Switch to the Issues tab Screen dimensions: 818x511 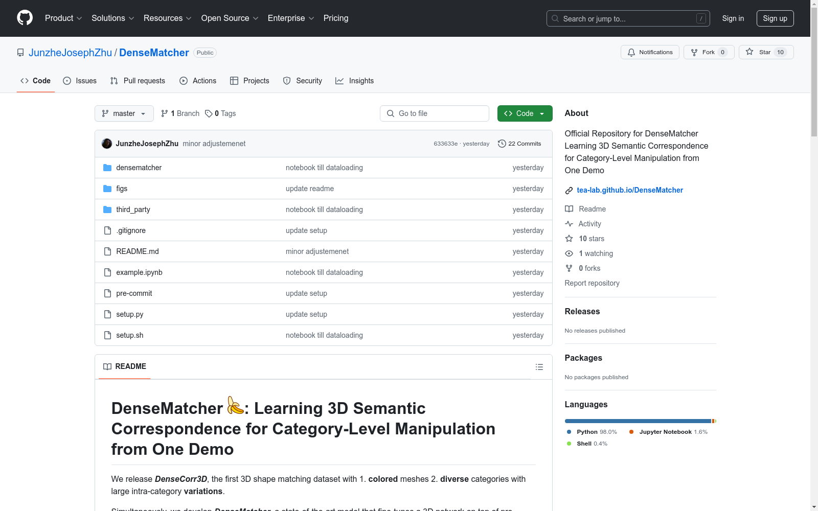pos(80,81)
